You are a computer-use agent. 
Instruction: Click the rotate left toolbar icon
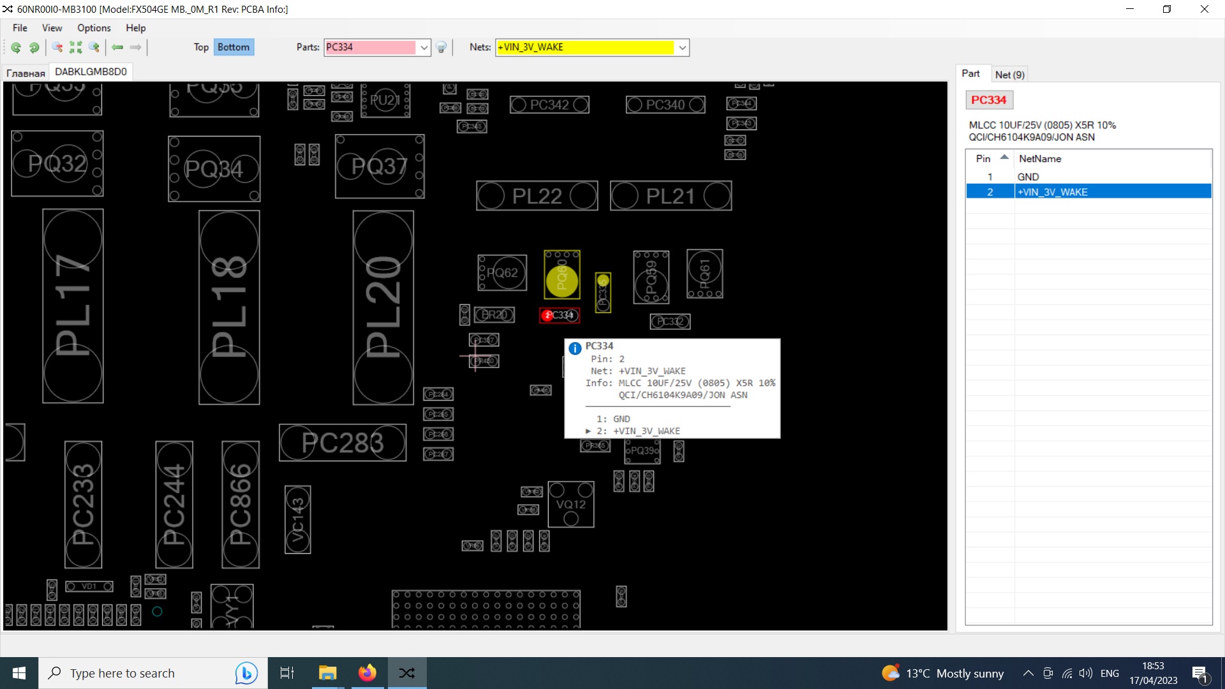coord(16,47)
